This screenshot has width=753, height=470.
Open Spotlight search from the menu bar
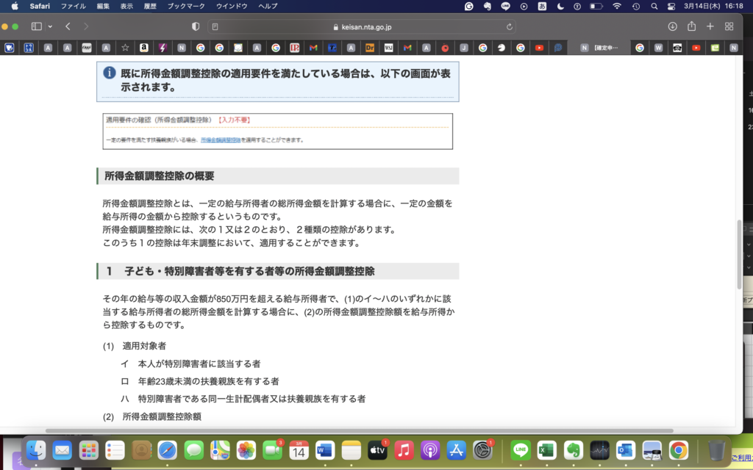pos(653,7)
